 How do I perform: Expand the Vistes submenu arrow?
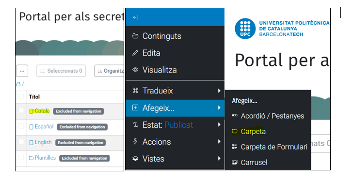[219, 159]
